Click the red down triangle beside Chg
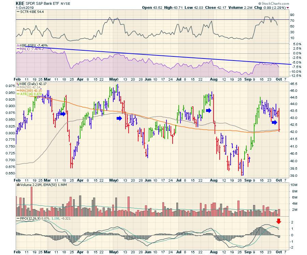This screenshot has height=255, width=307. click(288, 8)
